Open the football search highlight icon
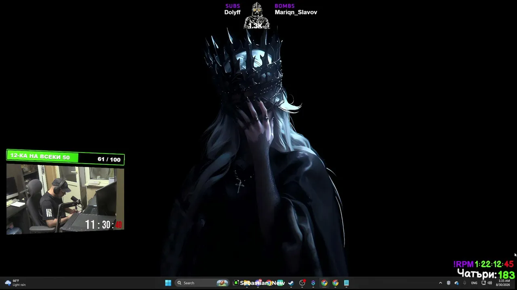The height and width of the screenshot is (290, 517). (222, 283)
